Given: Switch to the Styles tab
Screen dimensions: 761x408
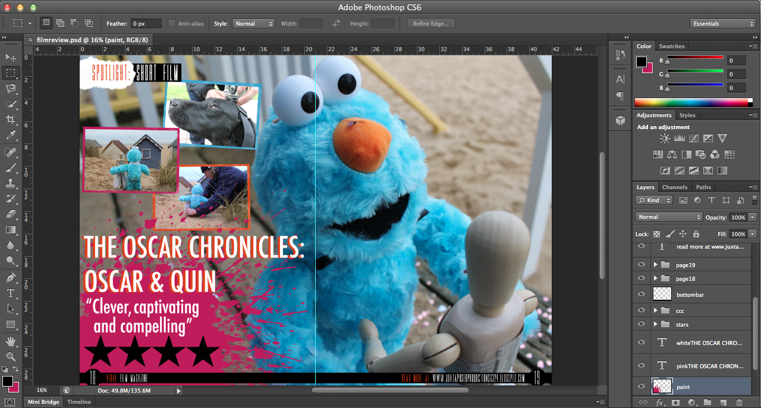Looking at the screenshot, I should pos(687,115).
